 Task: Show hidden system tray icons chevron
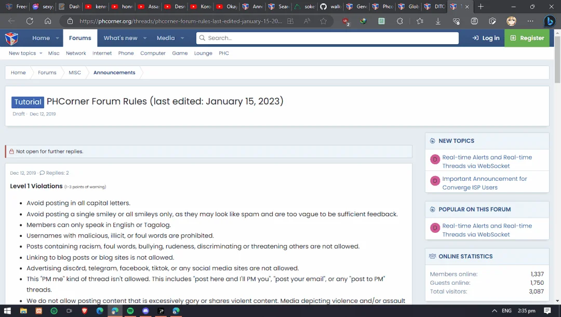click(495, 311)
